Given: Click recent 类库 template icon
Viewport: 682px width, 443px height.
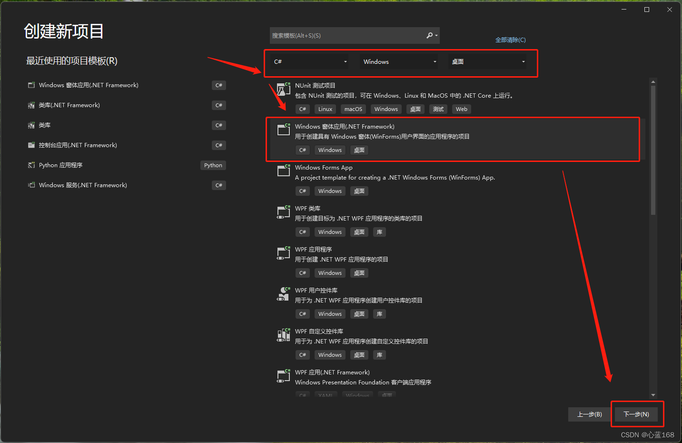Looking at the screenshot, I should 31,125.
